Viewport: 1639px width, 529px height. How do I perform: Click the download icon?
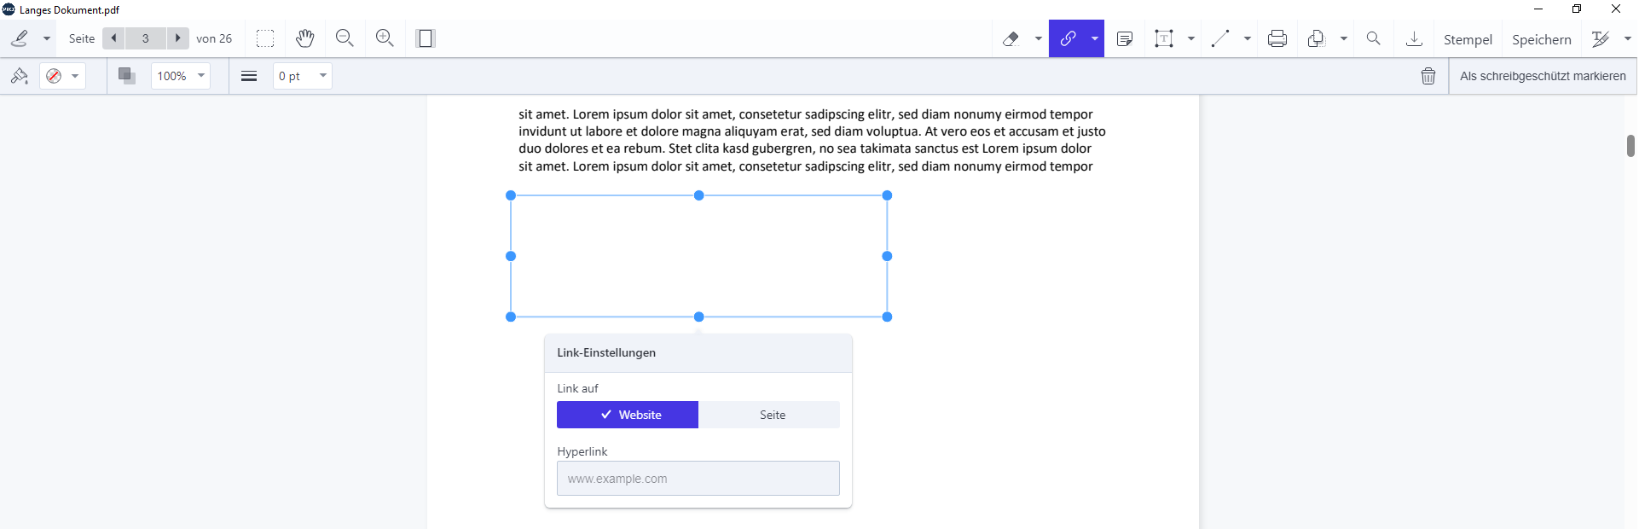(1414, 38)
